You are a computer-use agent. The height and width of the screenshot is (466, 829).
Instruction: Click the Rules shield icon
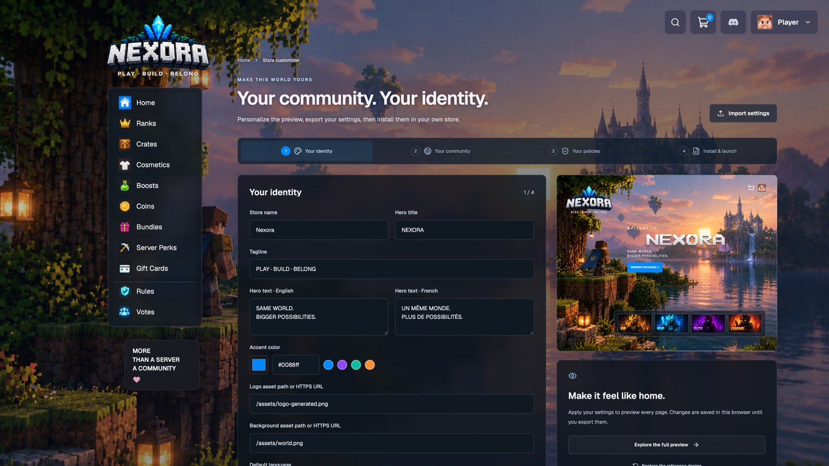click(125, 291)
